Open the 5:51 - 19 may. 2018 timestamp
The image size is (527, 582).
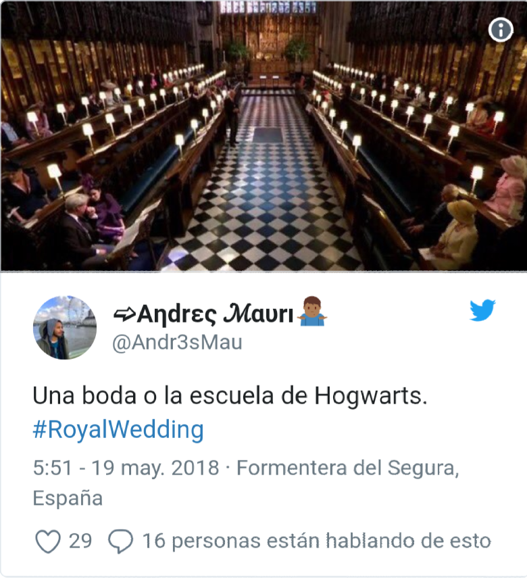click(126, 468)
